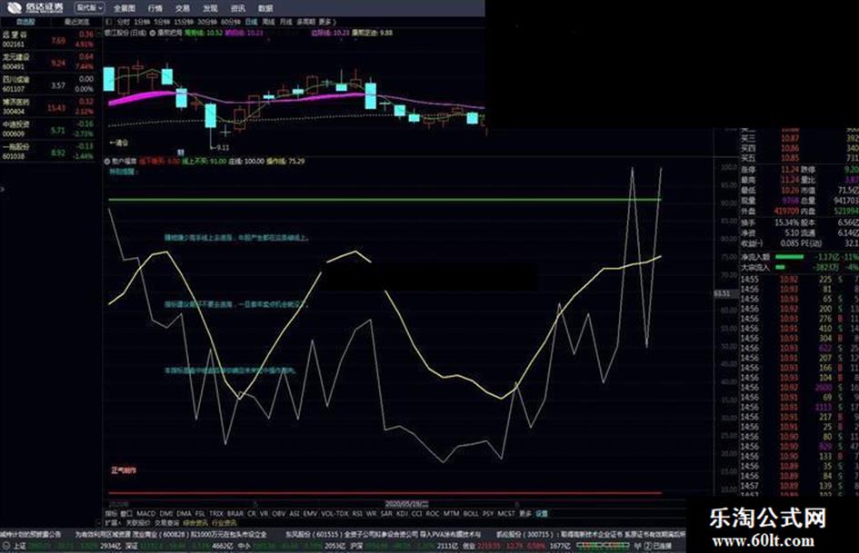Select the 5分钟 chart period
The height and width of the screenshot is (553, 859).
(162, 22)
